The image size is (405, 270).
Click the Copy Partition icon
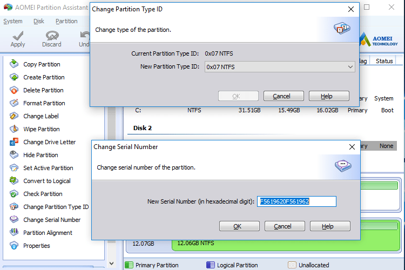(14, 64)
